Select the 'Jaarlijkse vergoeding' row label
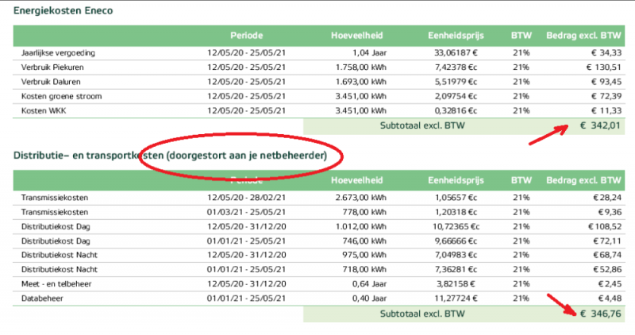This screenshot has width=635, height=335. click(59, 52)
